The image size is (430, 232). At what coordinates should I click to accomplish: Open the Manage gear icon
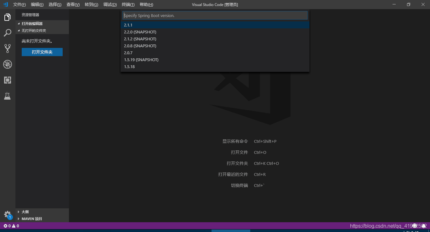click(x=8, y=215)
